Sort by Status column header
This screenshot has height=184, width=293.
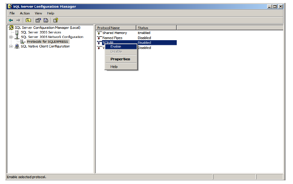[x=156, y=28]
